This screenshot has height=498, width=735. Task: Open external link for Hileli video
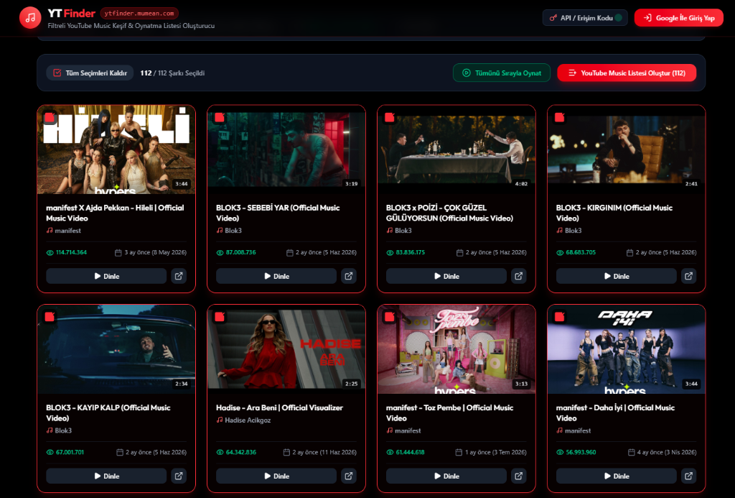tap(179, 276)
